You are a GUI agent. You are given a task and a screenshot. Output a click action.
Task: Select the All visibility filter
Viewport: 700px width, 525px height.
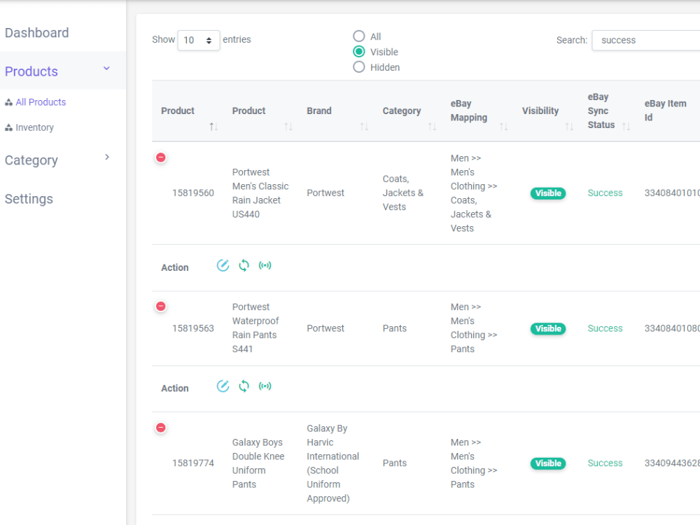click(x=359, y=36)
